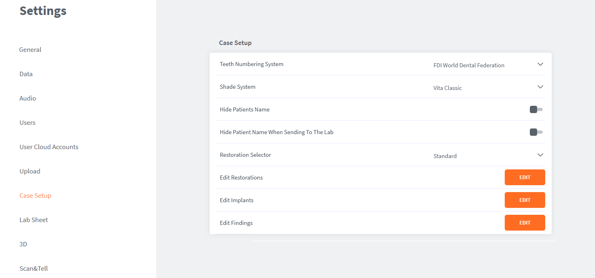595x278 pixels.
Task: Expand the Restoration Selector chevron
Action: pyautogui.click(x=540, y=155)
